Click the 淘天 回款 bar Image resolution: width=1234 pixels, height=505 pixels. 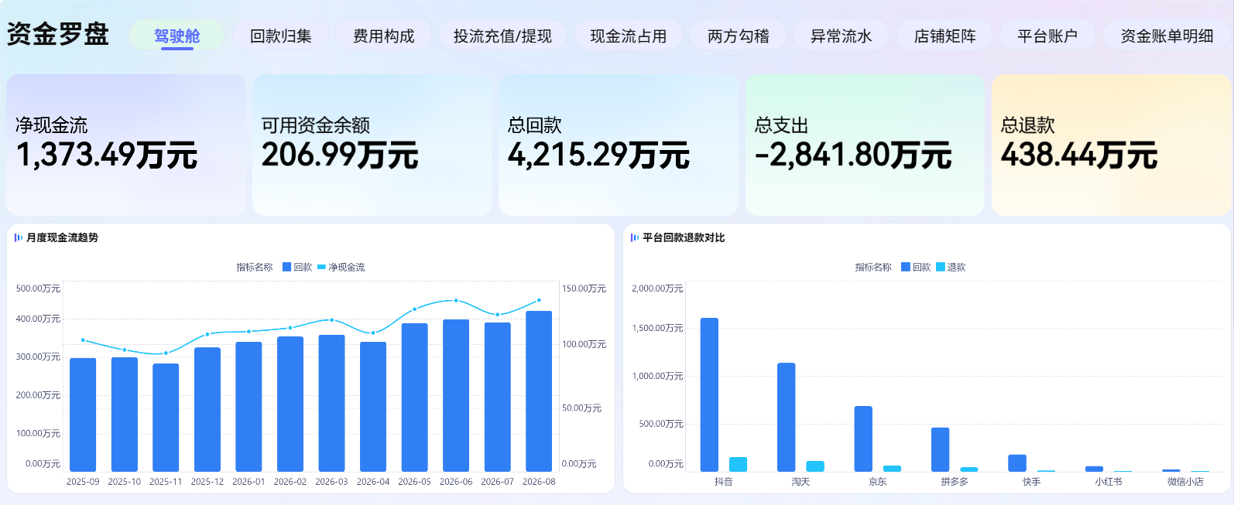click(x=787, y=417)
